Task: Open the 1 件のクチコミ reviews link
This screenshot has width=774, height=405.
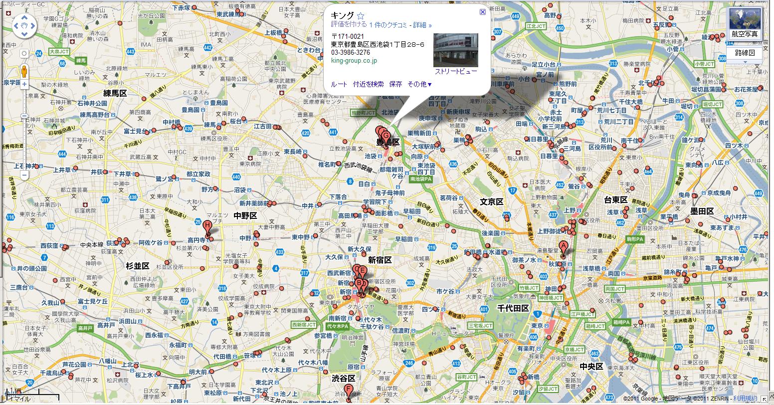Action: [x=388, y=24]
